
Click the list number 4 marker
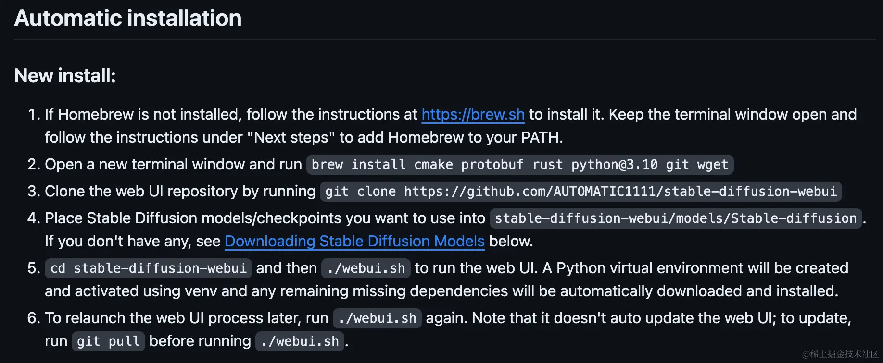pyautogui.click(x=33, y=218)
